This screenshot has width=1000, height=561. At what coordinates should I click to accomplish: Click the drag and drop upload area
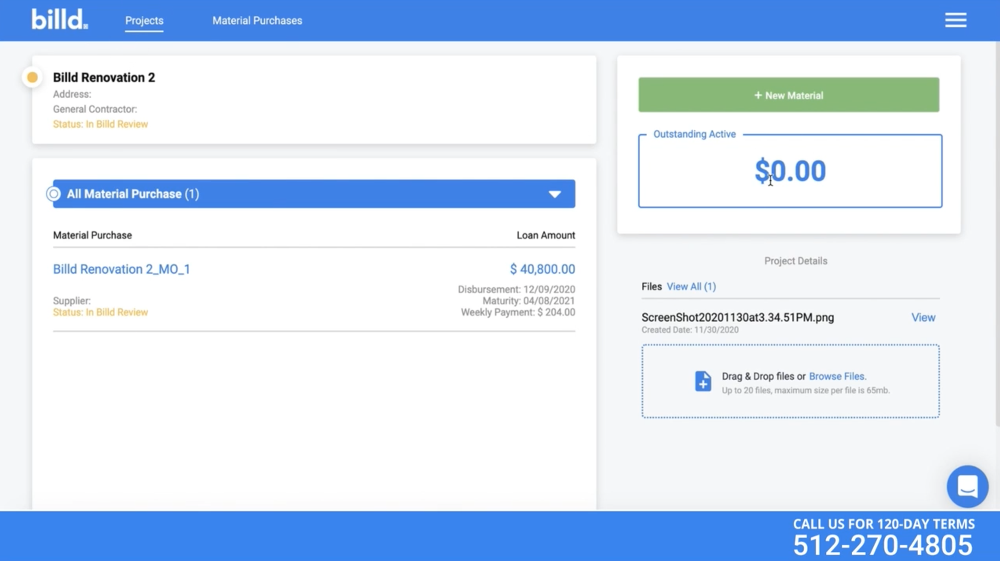coord(791,381)
